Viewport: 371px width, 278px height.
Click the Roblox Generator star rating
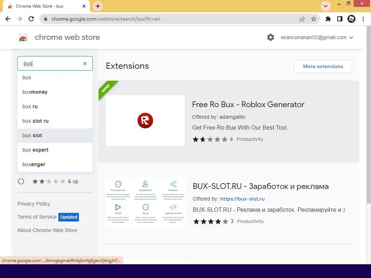tap(210, 139)
